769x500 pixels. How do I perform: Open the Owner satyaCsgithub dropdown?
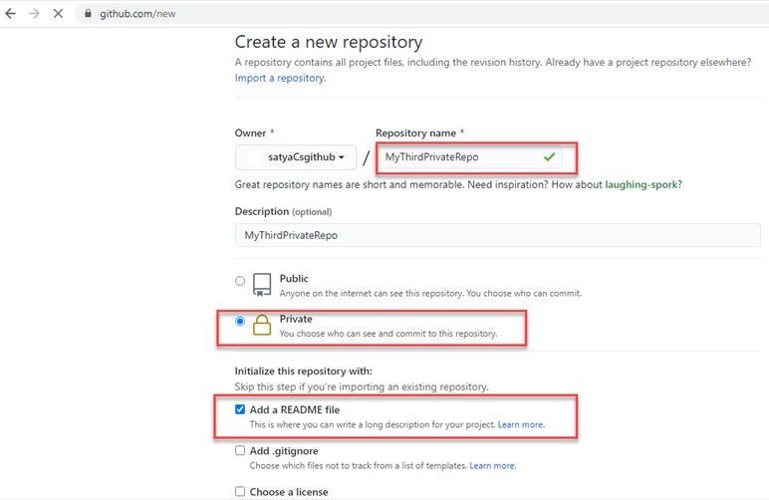click(x=296, y=157)
